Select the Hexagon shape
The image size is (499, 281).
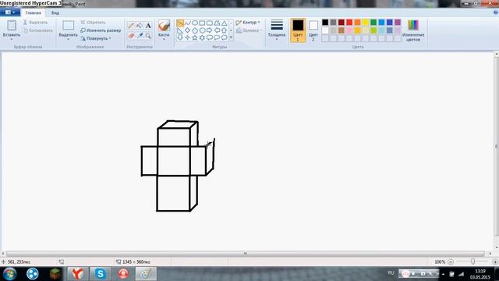coord(202,30)
